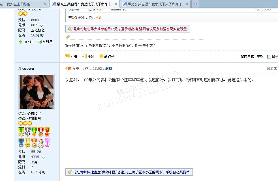
Task: Switch to the 新一代安全上网导航 tab
Action: point(20,4)
